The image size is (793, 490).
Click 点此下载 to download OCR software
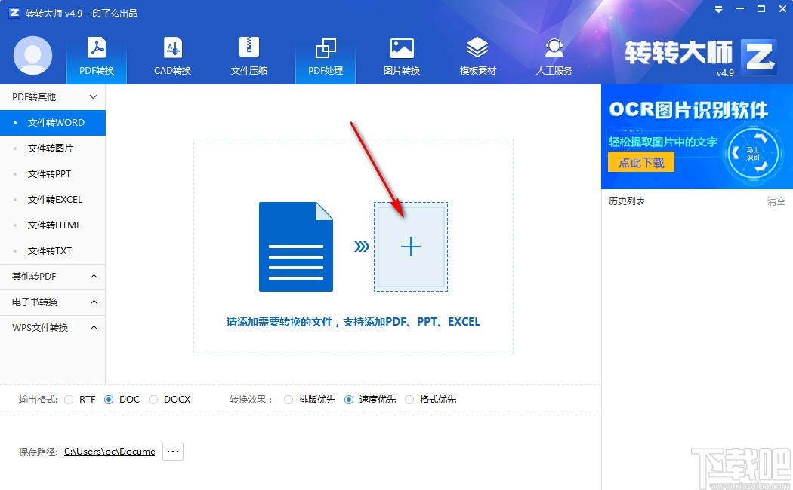640,161
